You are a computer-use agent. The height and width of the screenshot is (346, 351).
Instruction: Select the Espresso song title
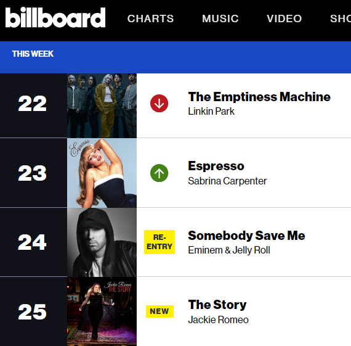click(216, 166)
